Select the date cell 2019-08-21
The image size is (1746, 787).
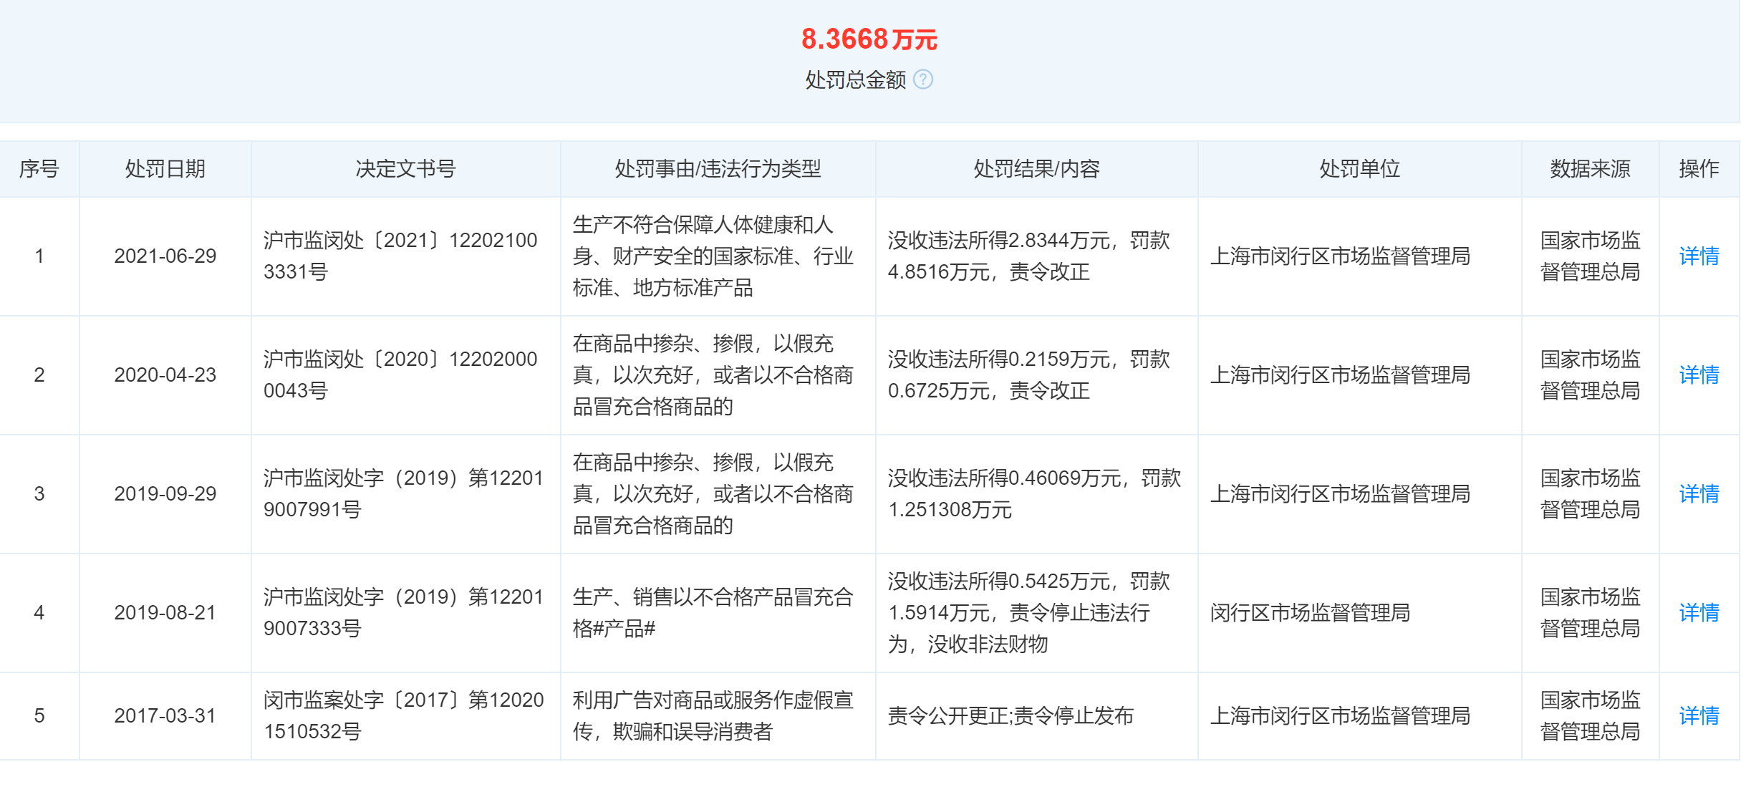165,613
